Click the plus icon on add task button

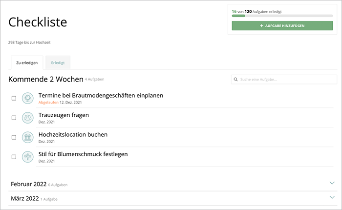tap(262, 26)
